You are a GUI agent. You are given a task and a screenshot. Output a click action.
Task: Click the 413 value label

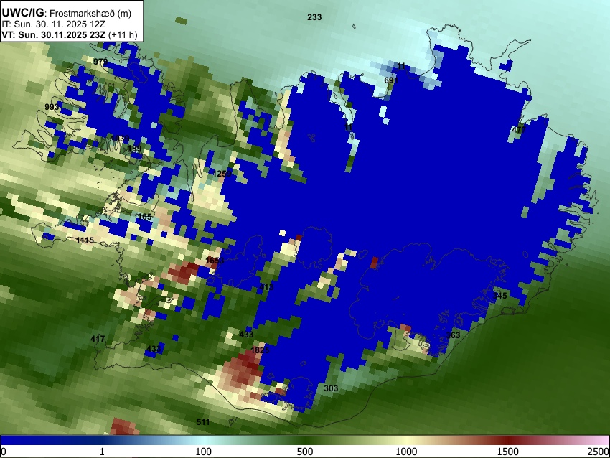coord(266,287)
